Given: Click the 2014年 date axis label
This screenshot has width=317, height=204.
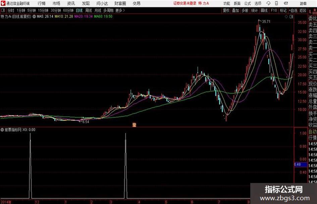Looking at the screenshot, I should [6, 202].
